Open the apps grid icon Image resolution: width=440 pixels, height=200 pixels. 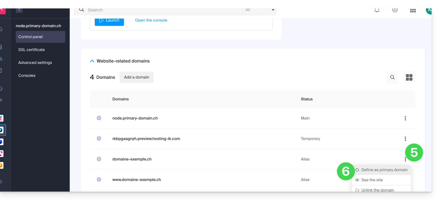[413, 11]
